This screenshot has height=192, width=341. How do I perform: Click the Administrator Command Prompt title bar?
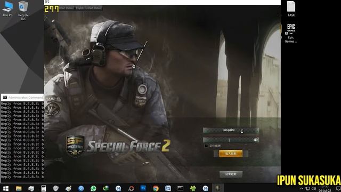pos(22,97)
